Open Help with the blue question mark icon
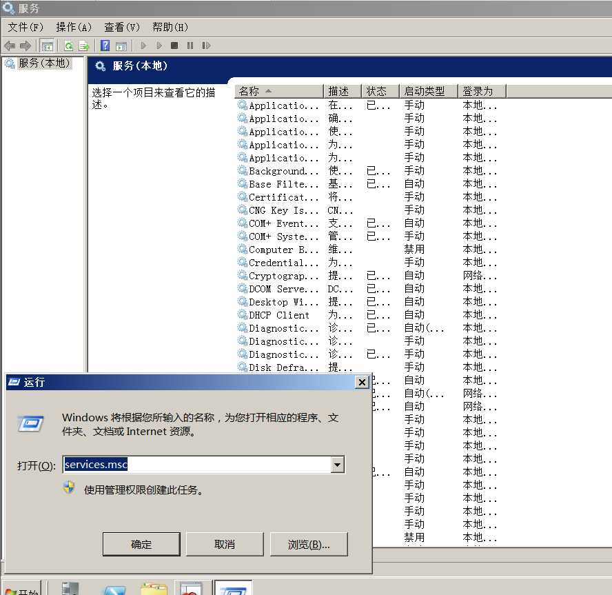Image resolution: width=612 pixels, height=595 pixels. point(105,46)
